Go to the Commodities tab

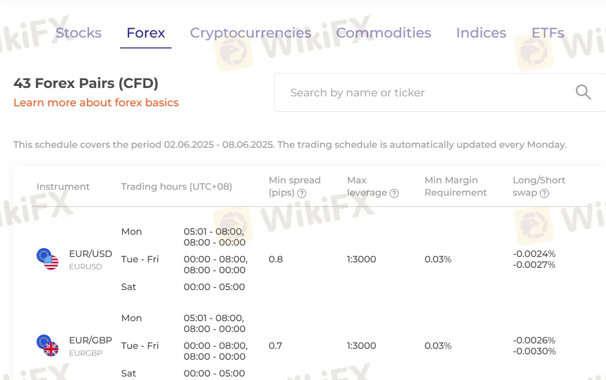pos(384,33)
